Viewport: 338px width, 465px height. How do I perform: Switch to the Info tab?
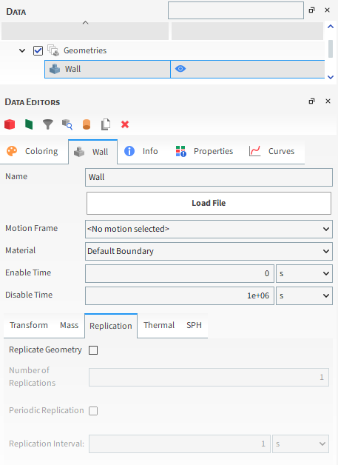coord(141,151)
